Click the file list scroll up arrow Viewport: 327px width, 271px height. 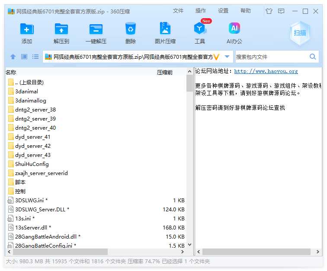tap(189, 71)
